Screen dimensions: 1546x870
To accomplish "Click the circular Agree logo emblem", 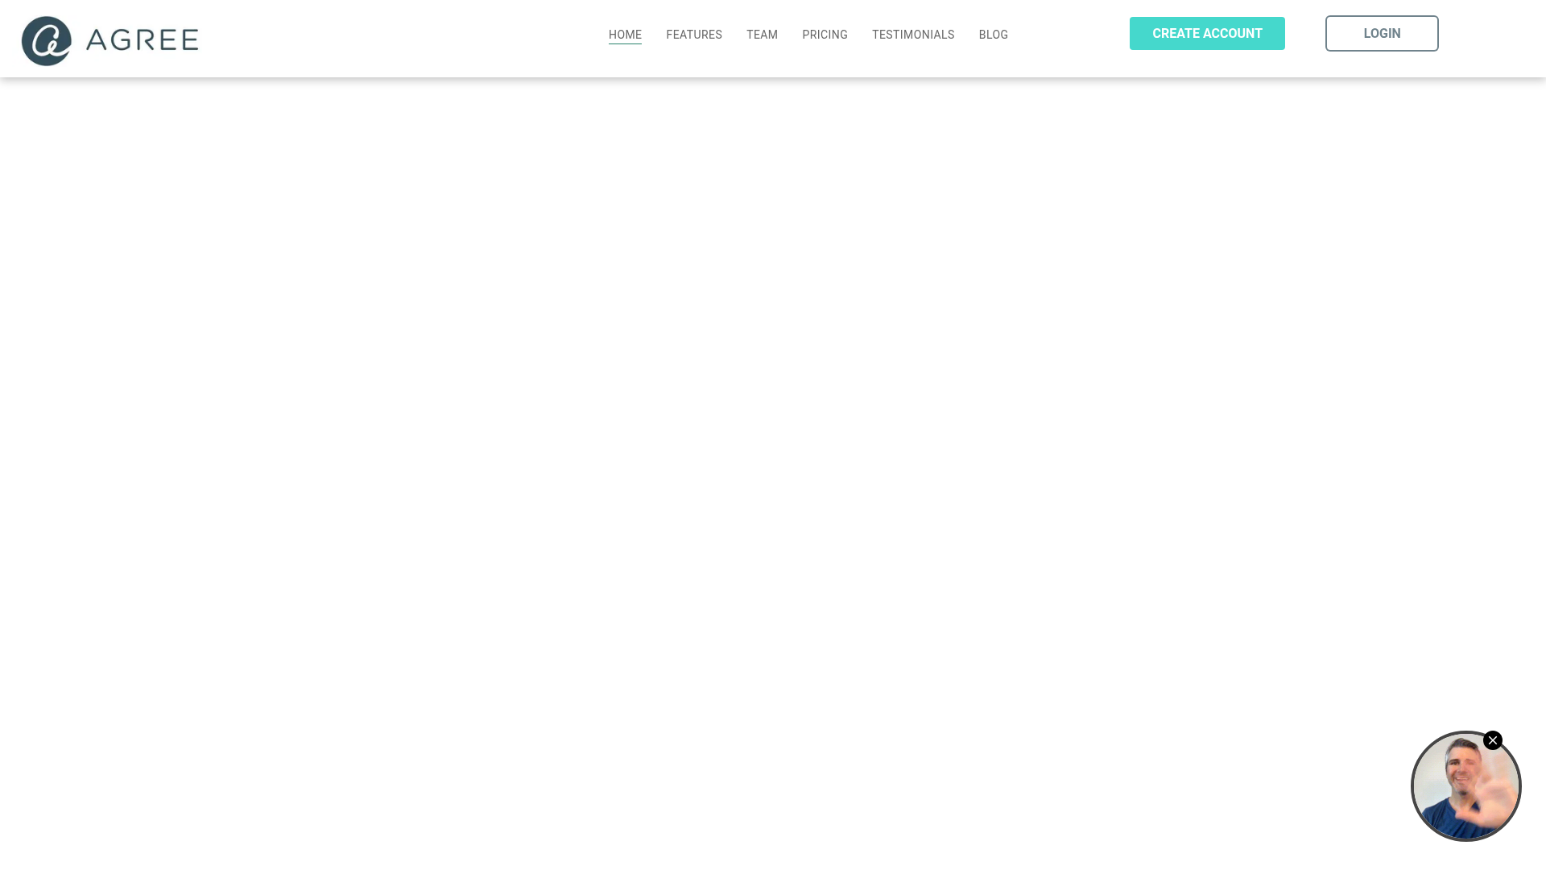I will point(47,41).
